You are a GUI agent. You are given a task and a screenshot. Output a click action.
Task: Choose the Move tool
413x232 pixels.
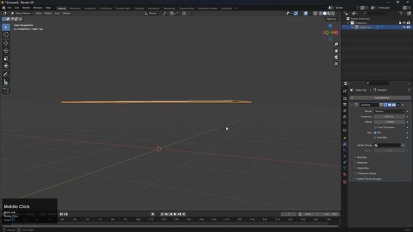click(x=6, y=43)
